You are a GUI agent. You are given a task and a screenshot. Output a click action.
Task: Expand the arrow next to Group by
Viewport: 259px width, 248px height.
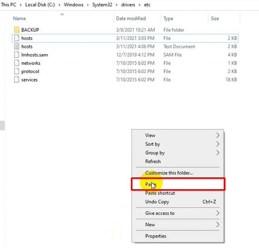click(218, 153)
